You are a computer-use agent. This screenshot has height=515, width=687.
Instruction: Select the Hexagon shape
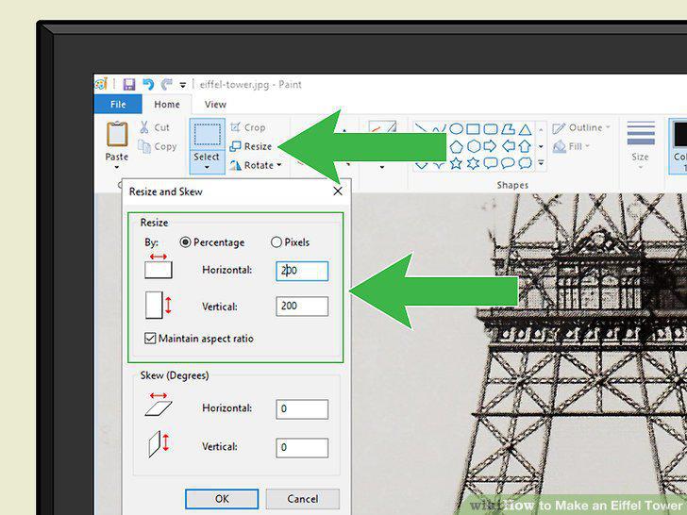tap(474, 146)
